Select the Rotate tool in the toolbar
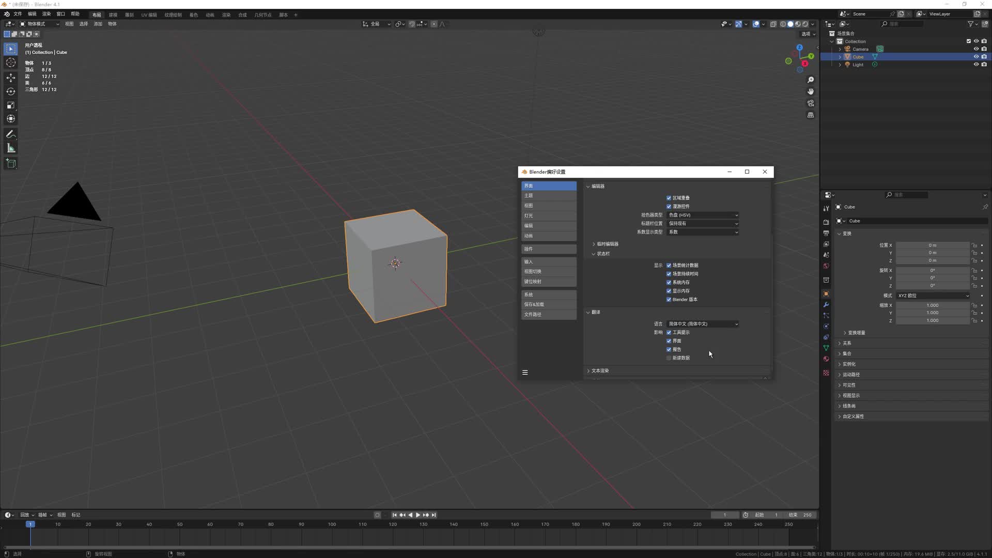Screen dimensions: 992x558 click(x=10, y=91)
